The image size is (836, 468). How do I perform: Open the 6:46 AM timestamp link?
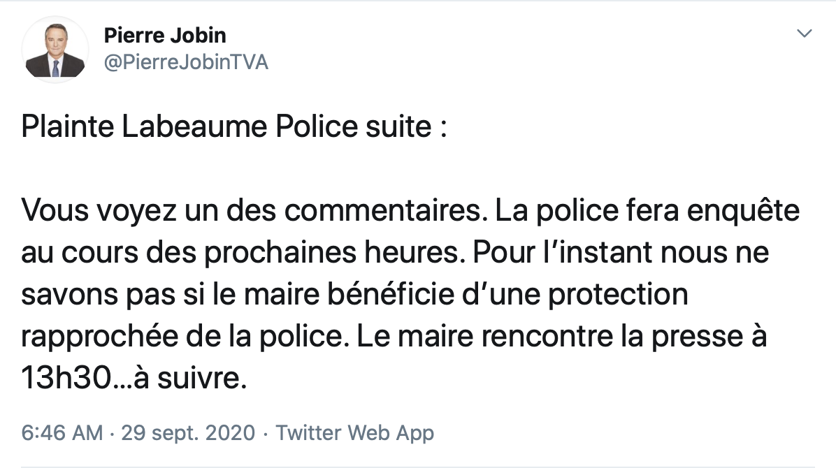tap(62, 432)
